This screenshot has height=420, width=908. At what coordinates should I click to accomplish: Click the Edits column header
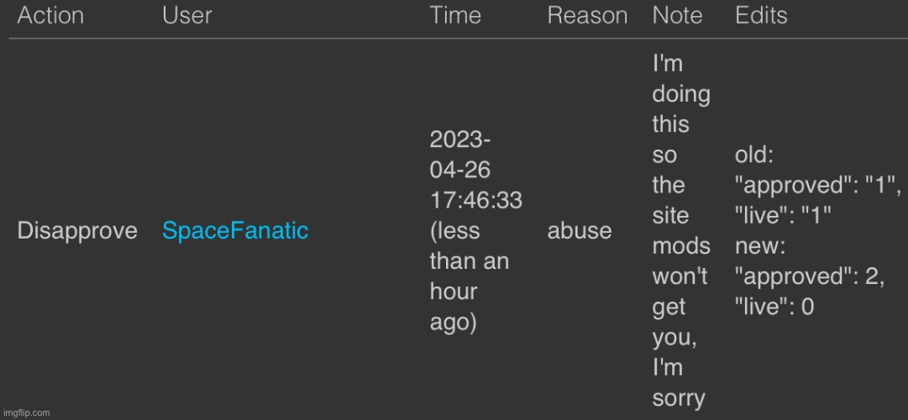pos(761,15)
